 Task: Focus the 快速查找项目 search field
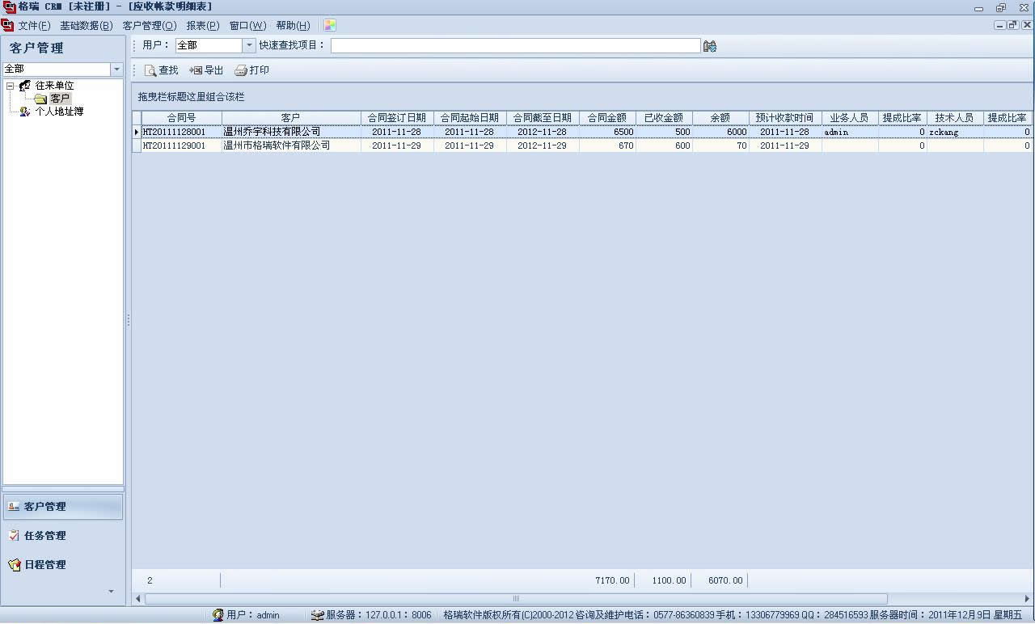tap(515, 46)
